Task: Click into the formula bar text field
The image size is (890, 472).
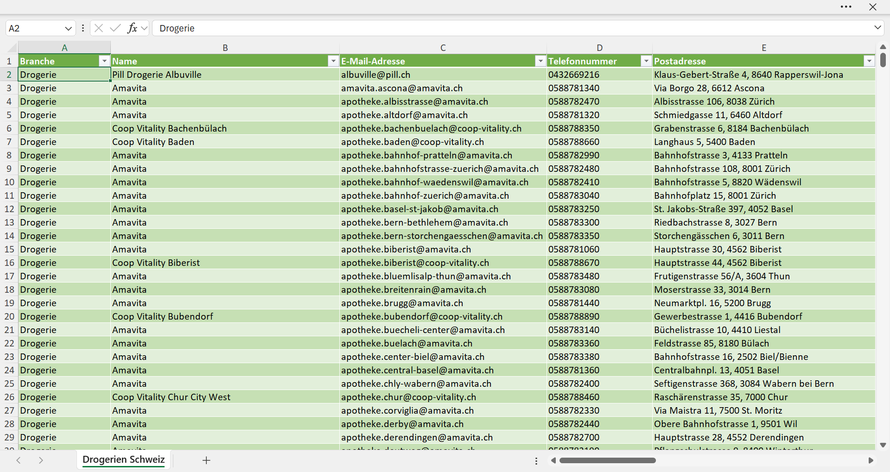Action: [x=512, y=28]
